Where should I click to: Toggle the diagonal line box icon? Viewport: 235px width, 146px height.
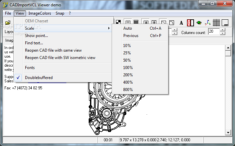[163, 22]
